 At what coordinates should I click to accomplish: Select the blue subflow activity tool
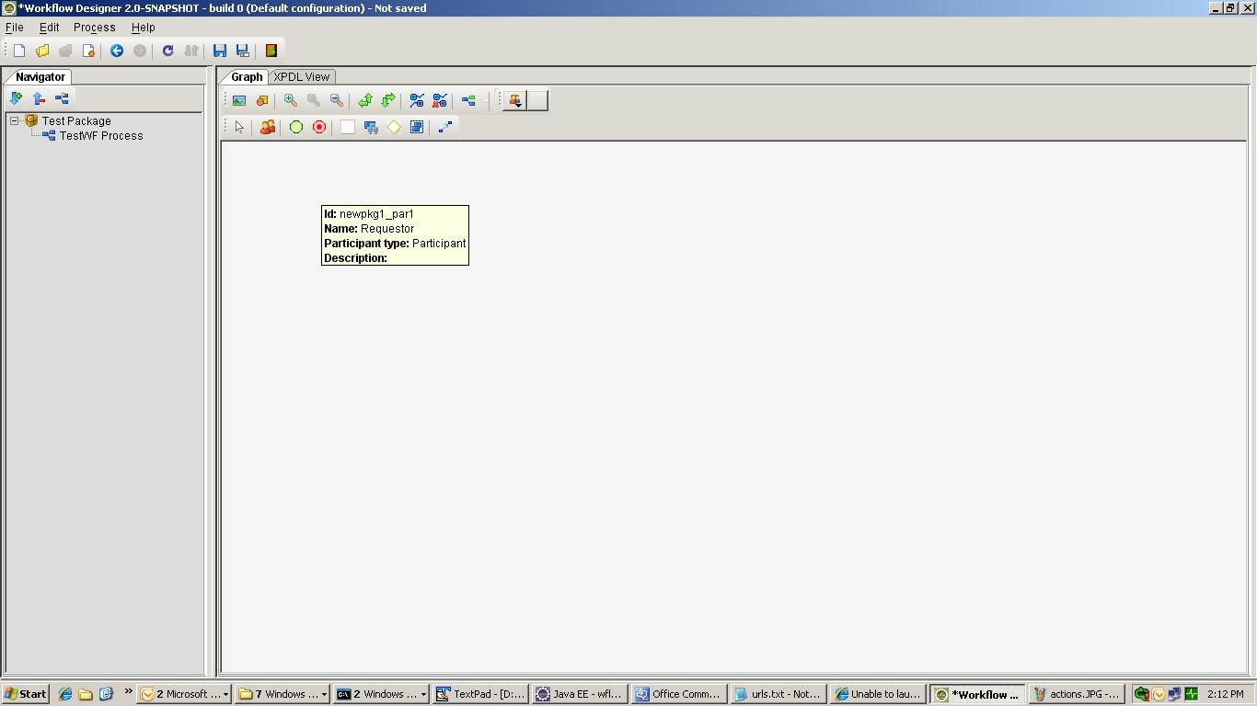(x=371, y=127)
